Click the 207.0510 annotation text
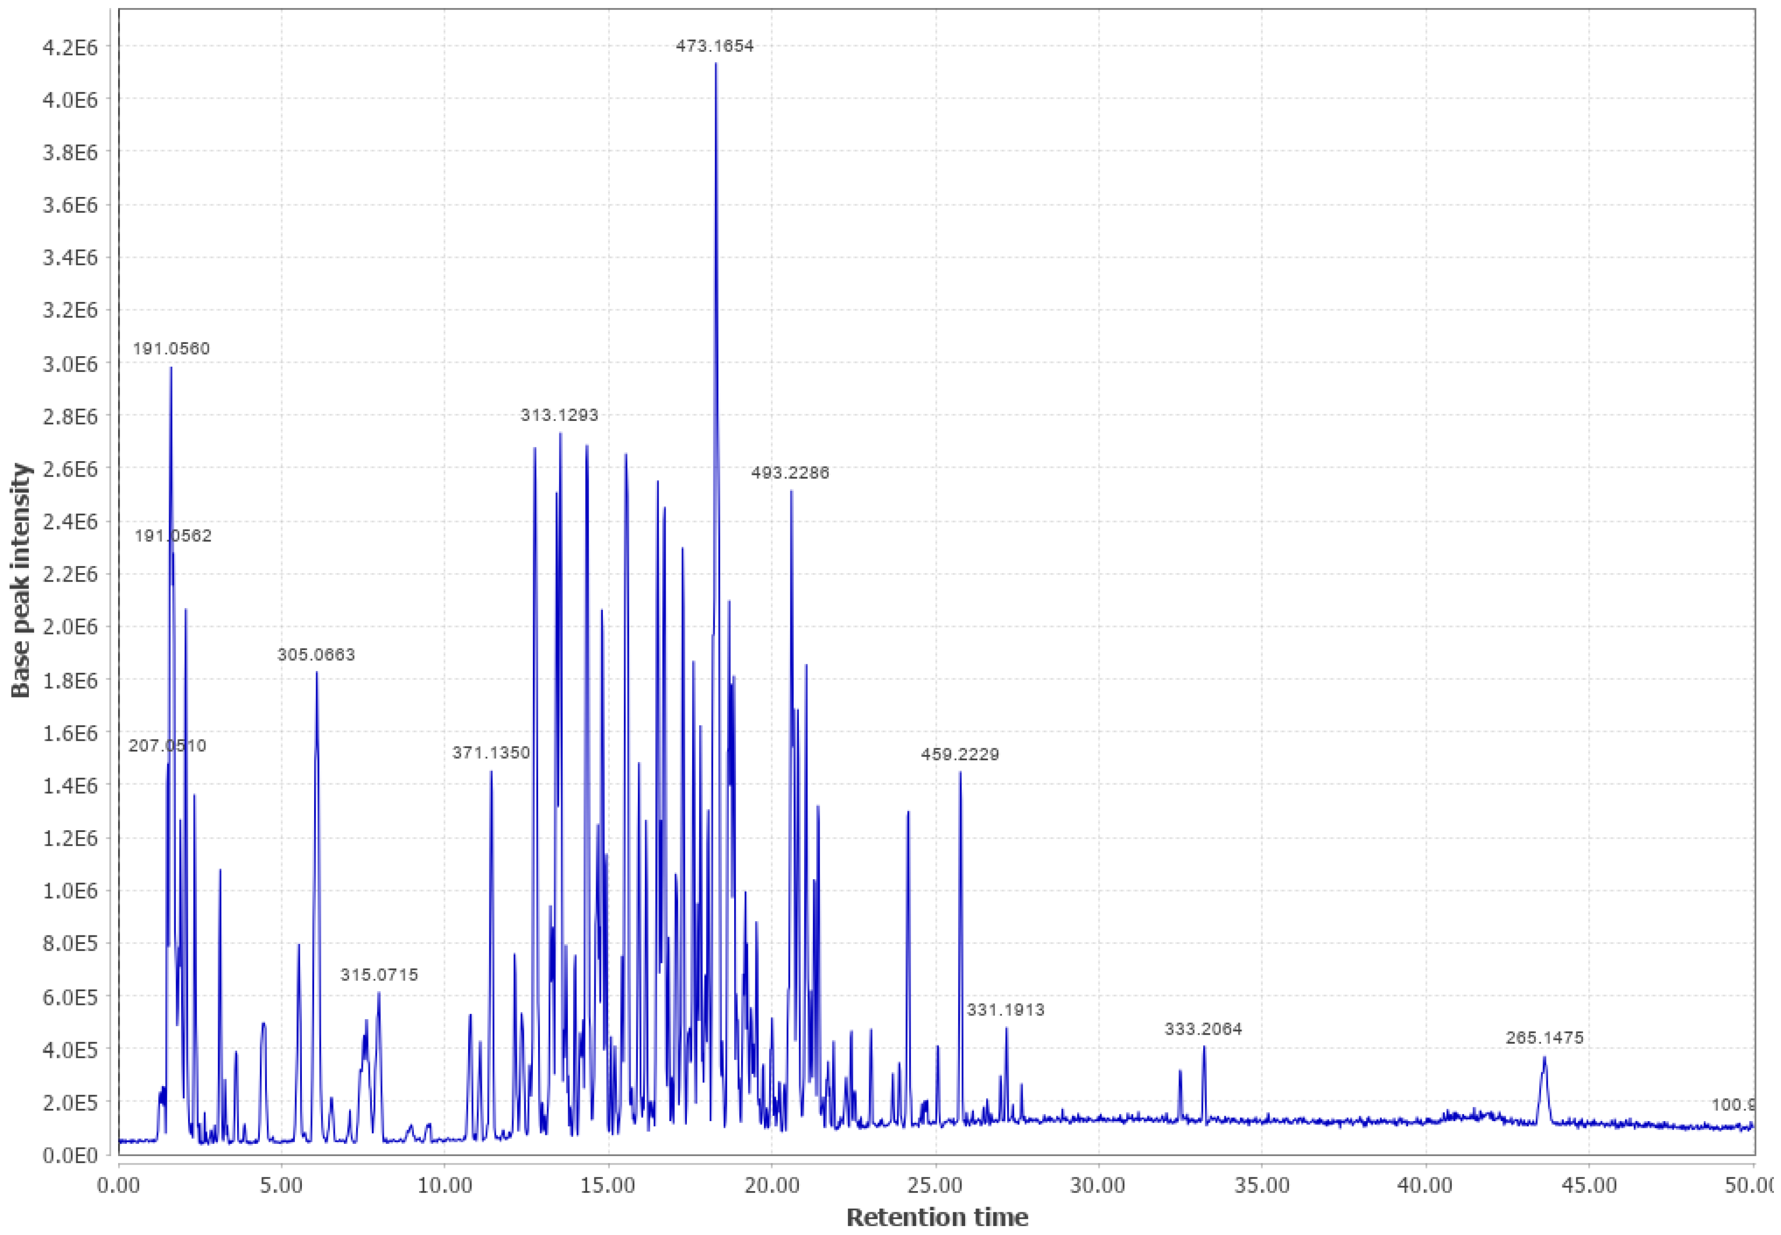 (x=166, y=745)
